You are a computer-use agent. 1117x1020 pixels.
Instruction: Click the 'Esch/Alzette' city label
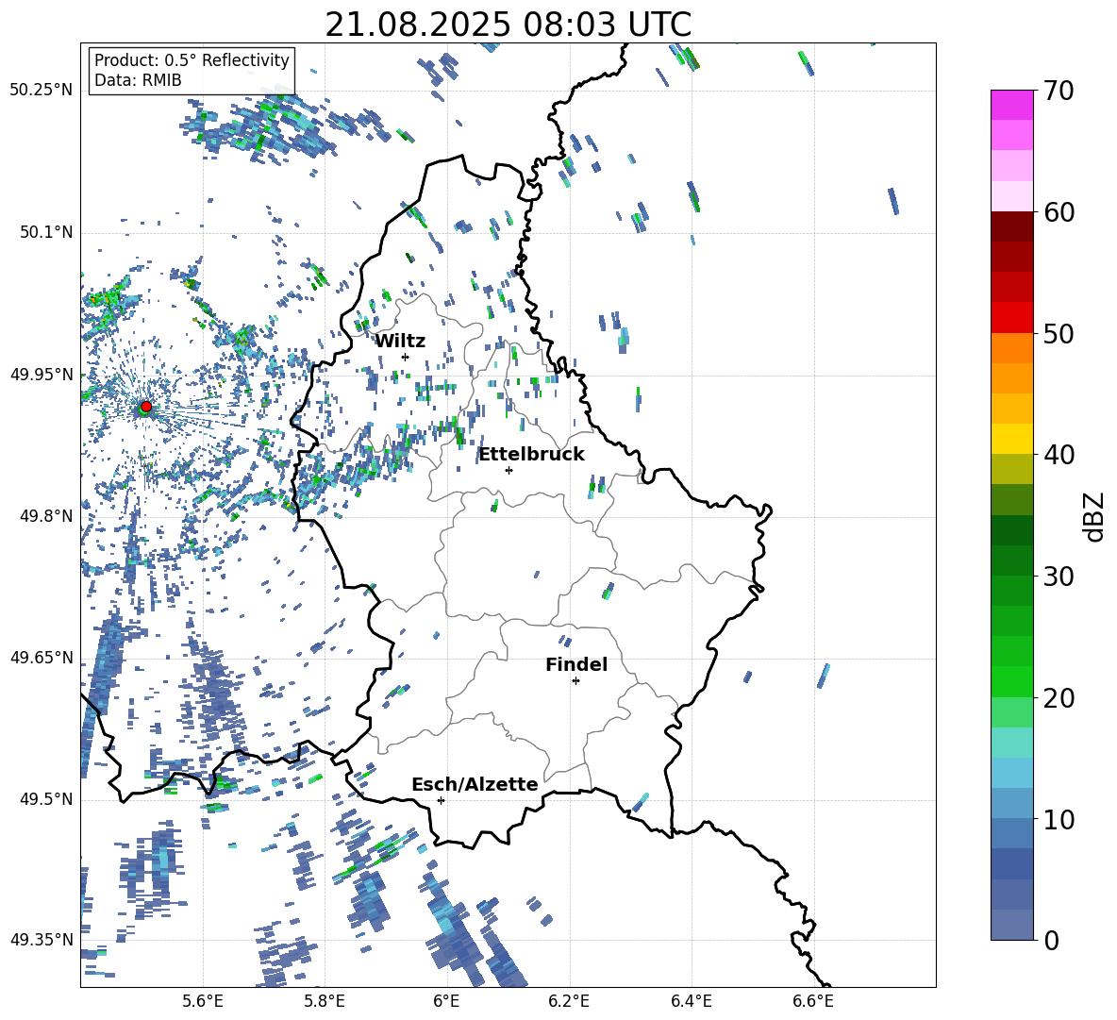pyautogui.click(x=475, y=785)
